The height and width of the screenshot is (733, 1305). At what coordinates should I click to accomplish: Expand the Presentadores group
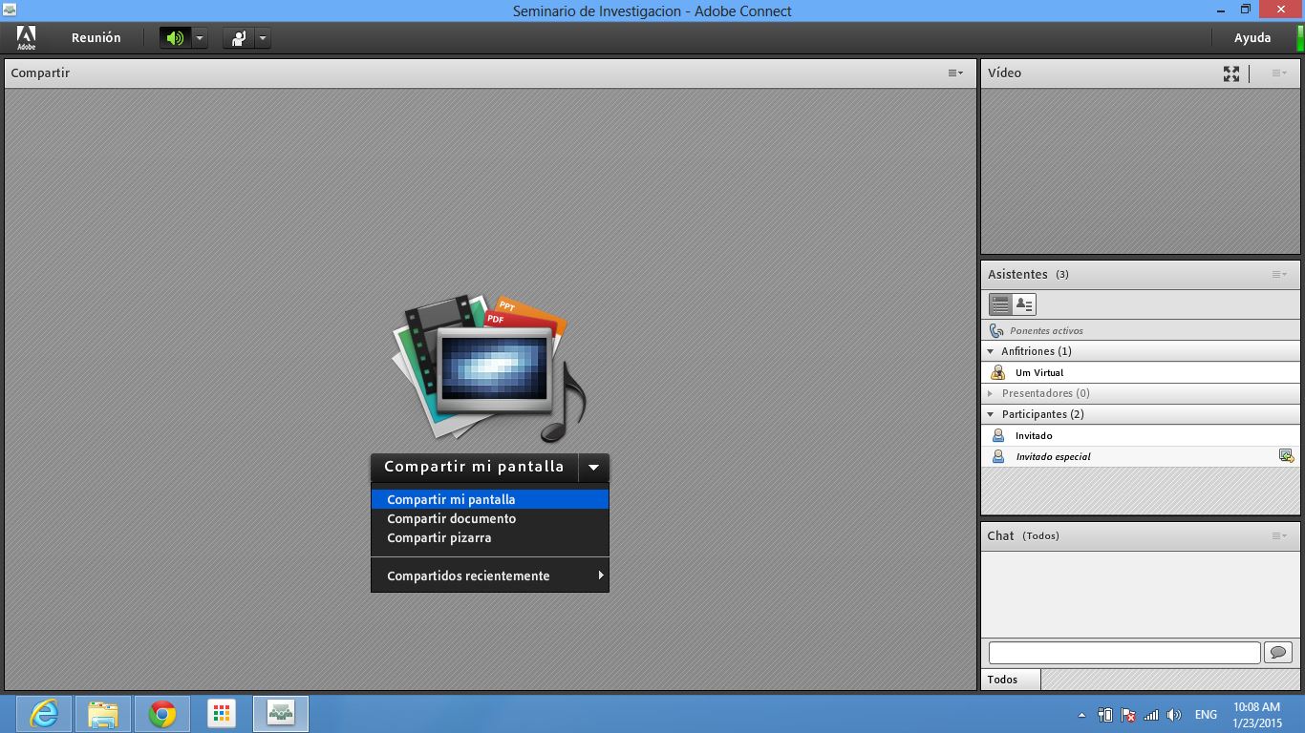(991, 393)
